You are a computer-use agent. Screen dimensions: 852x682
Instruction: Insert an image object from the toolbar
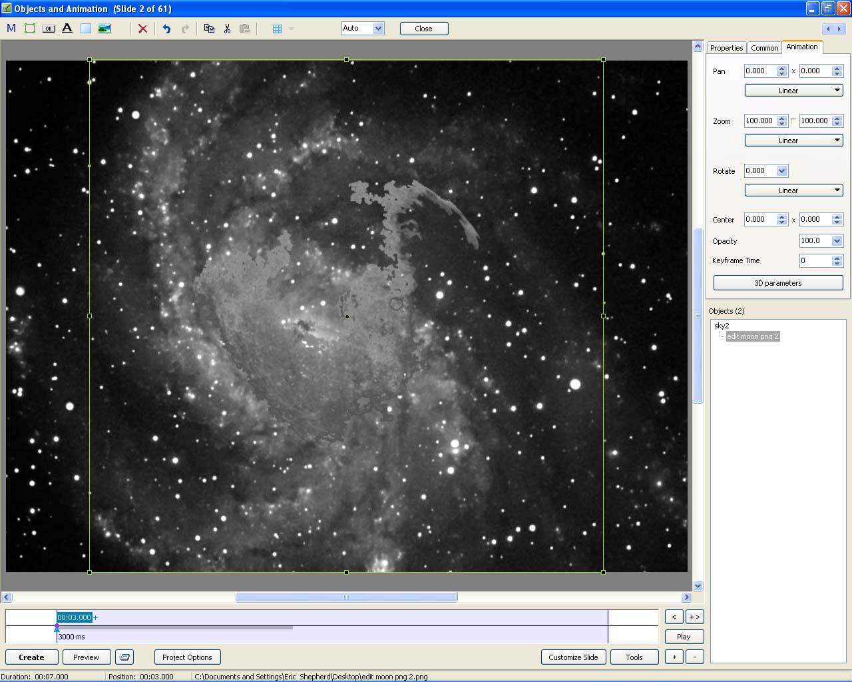105,29
